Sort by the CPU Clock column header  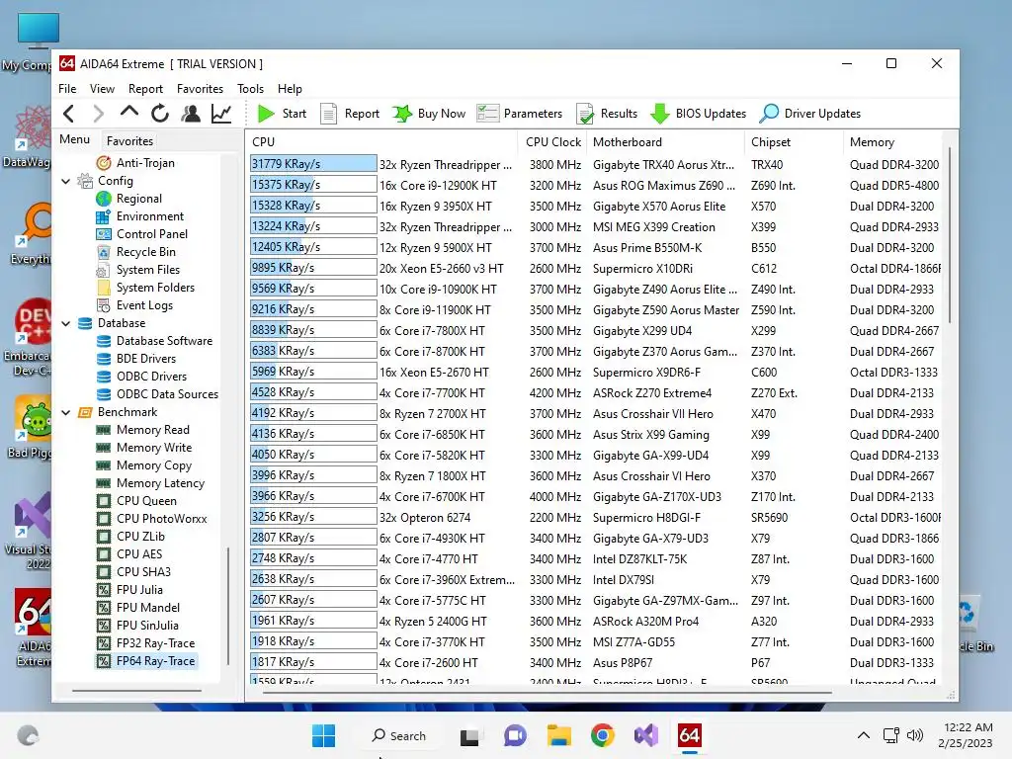coord(553,142)
